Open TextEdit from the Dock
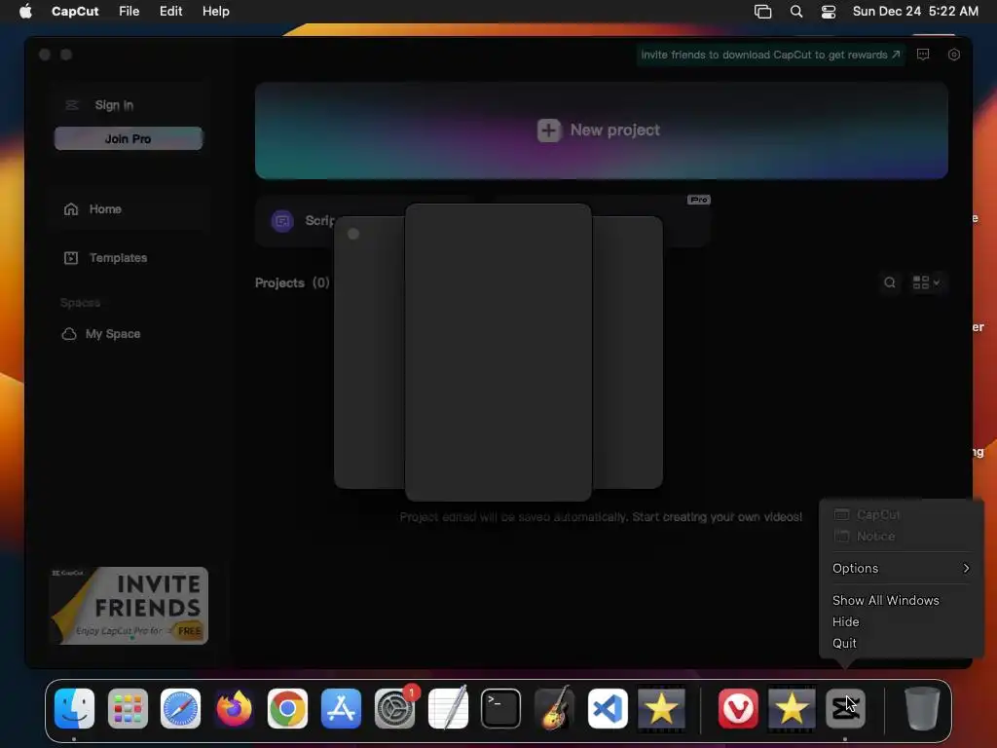997x748 pixels. pos(448,708)
